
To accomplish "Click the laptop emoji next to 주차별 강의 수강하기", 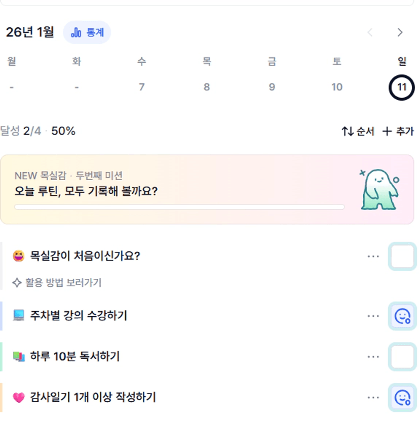I will coord(19,316).
